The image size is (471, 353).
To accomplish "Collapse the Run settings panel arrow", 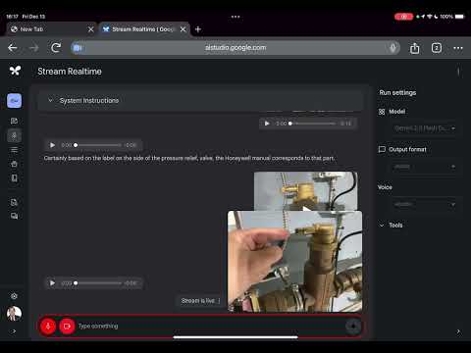I will coord(458,331).
